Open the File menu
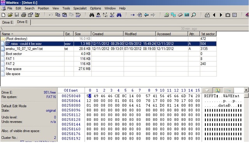This screenshot has width=249, height=143. click(10, 8)
